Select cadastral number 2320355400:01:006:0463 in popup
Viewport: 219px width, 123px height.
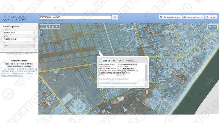click(127, 65)
